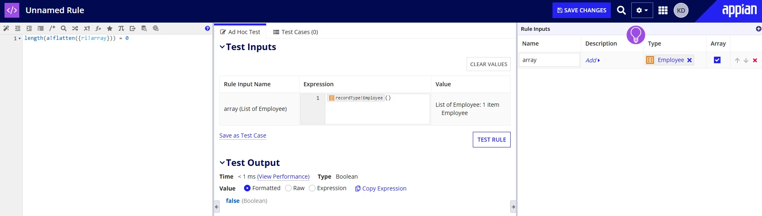
Task: Select the Raw value radio button
Action: (288, 188)
